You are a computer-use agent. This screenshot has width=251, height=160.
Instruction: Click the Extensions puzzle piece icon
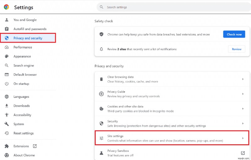click(7, 146)
